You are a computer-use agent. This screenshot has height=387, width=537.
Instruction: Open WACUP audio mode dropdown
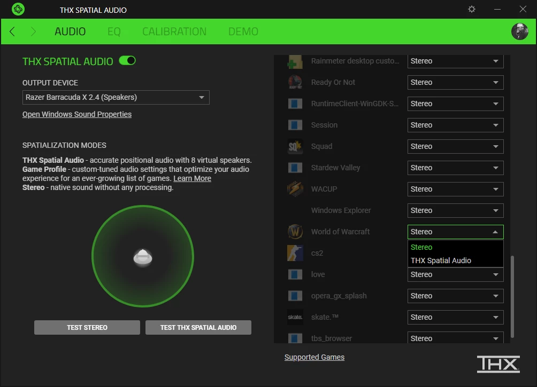coord(456,189)
